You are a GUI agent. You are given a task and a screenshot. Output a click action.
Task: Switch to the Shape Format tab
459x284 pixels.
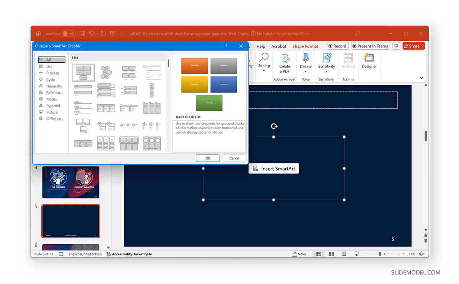(x=305, y=46)
